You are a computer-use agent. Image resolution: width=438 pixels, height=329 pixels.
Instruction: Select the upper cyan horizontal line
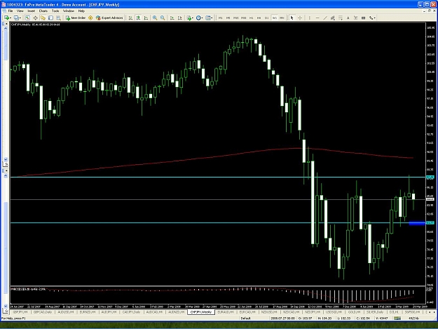tap(218, 177)
